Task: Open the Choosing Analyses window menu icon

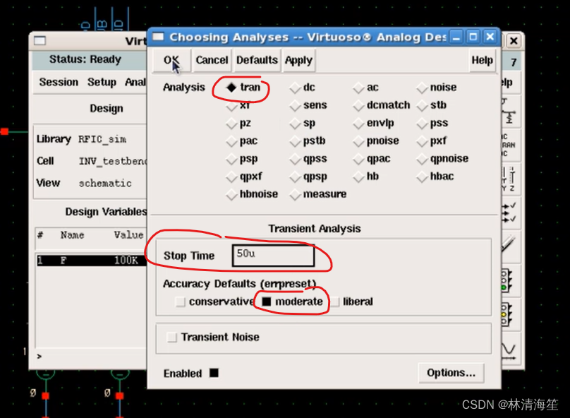Action: click(x=158, y=37)
